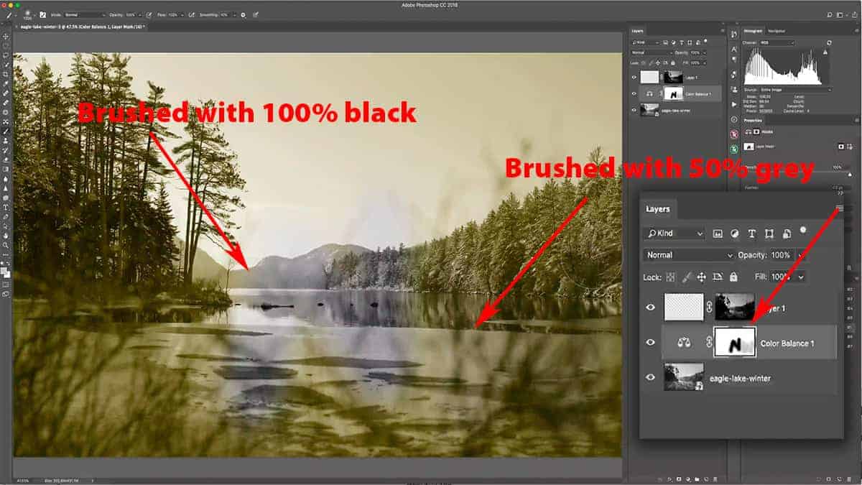Image resolution: width=862 pixels, height=485 pixels.
Task: Toggle eagle-lake-winter visibility eye in the enlarged Layers panel
Action: click(650, 378)
